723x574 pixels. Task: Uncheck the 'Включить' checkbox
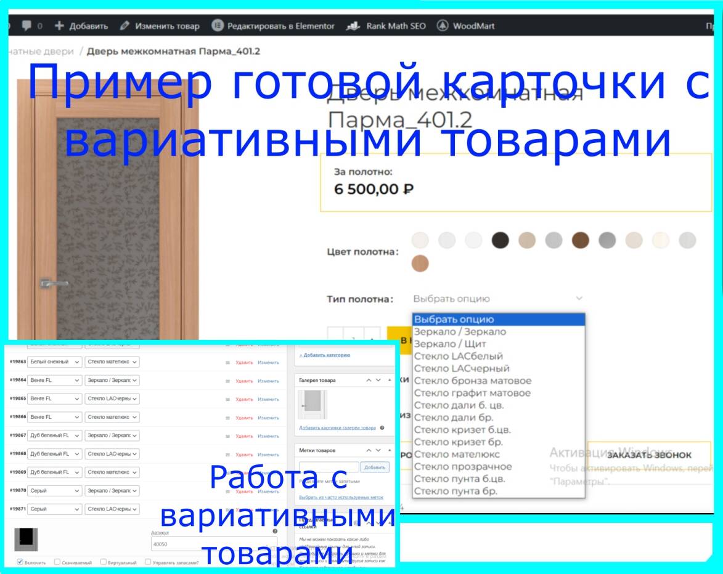pos(20,561)
